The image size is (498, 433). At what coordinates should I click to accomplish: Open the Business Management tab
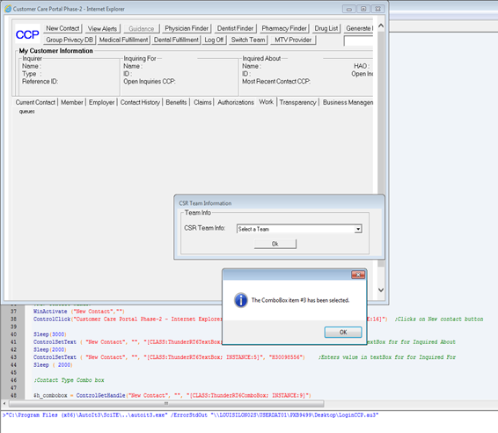point(348,102)
